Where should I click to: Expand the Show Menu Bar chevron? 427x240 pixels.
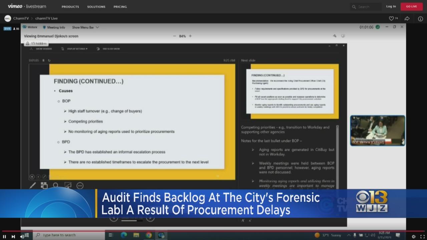coord(97,27)
